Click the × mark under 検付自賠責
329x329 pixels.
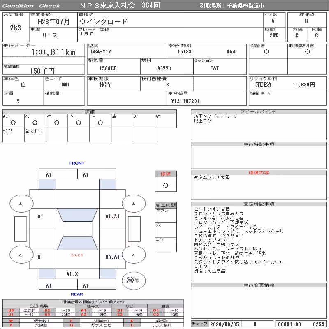click(168, 85)
